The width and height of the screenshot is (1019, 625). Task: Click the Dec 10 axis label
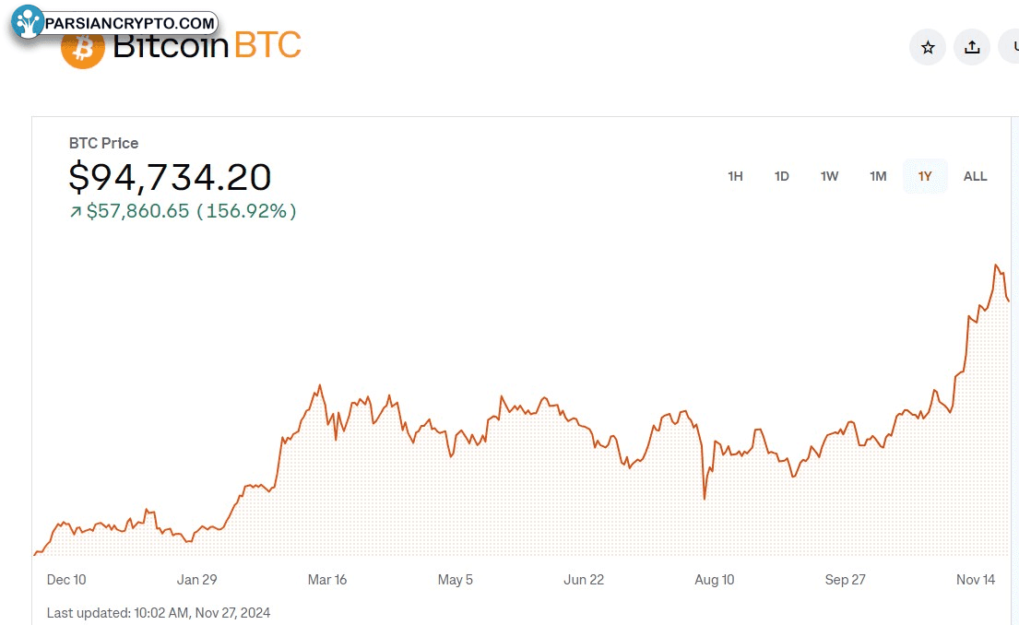[x=66, y=580]
